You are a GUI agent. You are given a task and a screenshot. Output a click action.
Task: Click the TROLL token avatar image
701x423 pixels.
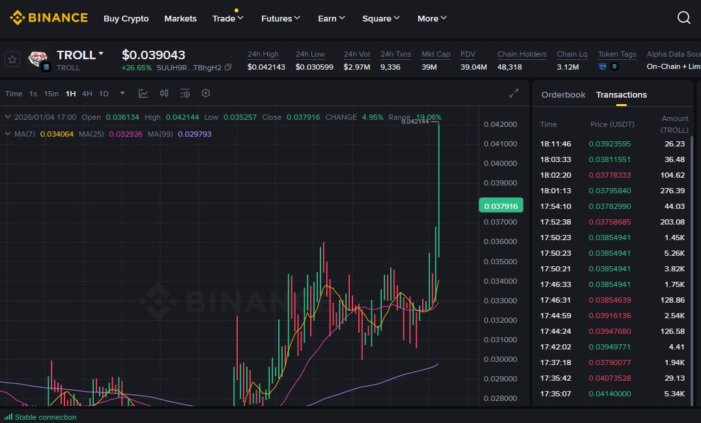point(38,60)
